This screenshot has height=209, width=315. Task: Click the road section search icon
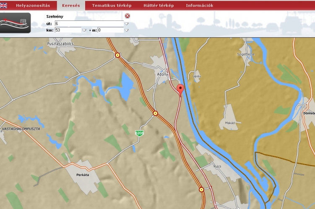pyautogui.click(x=16, y=23)
